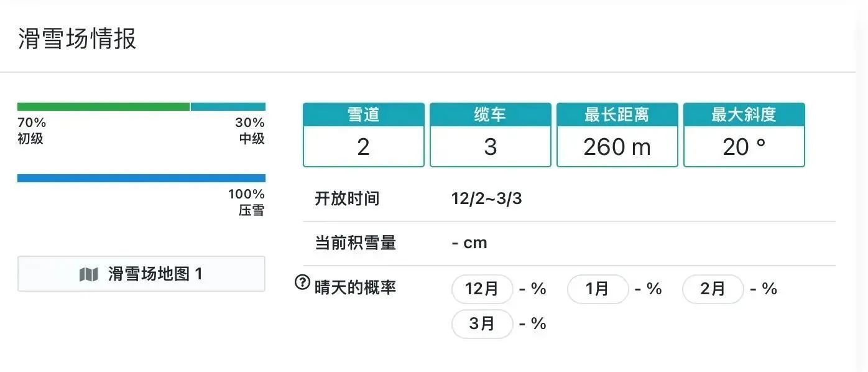Click the question mark help icon
This screenshot has width=868, height=372.
(302, 283)
